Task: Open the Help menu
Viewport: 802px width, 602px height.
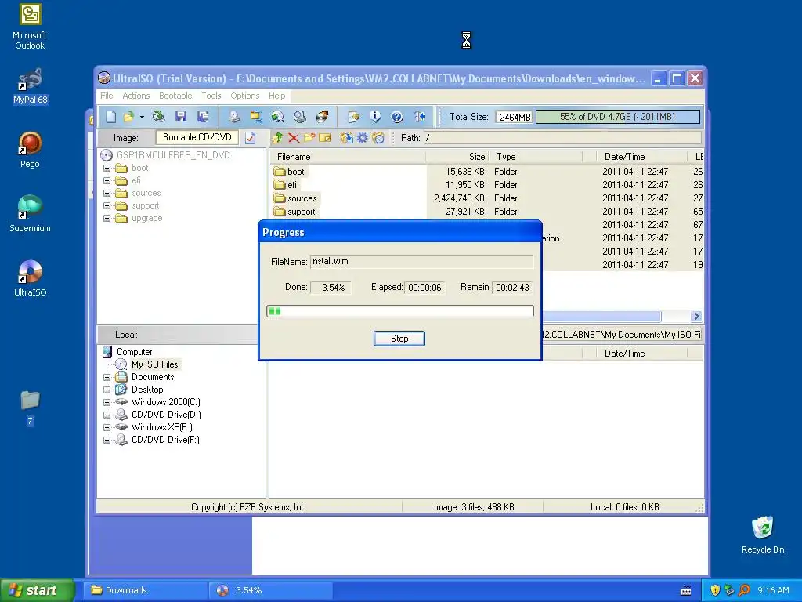Action: point(276,96)
